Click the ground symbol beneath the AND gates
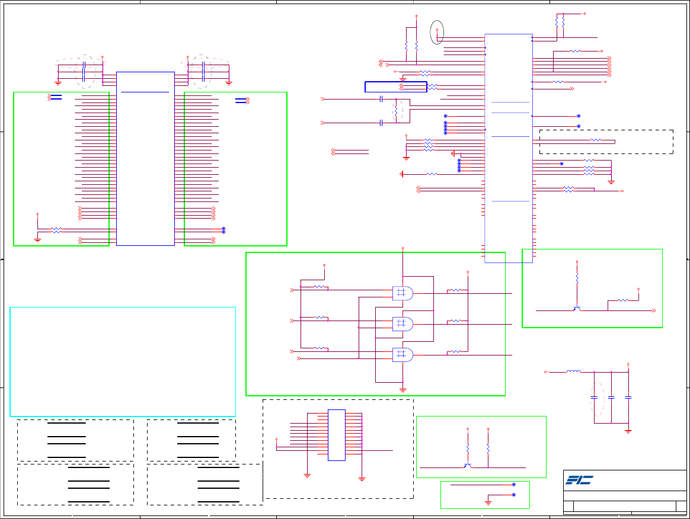Image resolution: width=690 pixels, height=519 pixels. (x=402, y=390)
